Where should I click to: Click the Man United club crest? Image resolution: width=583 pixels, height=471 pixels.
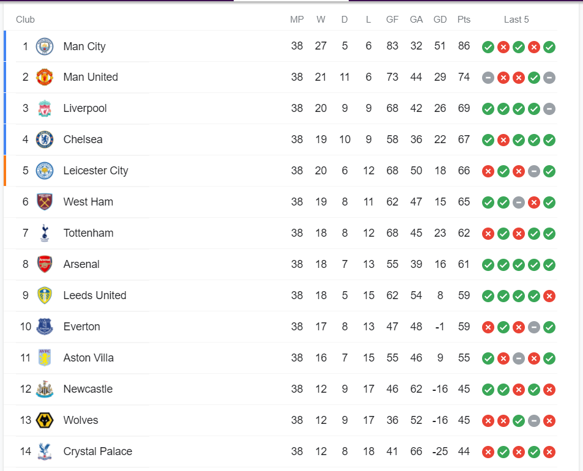tap(45, 77)
